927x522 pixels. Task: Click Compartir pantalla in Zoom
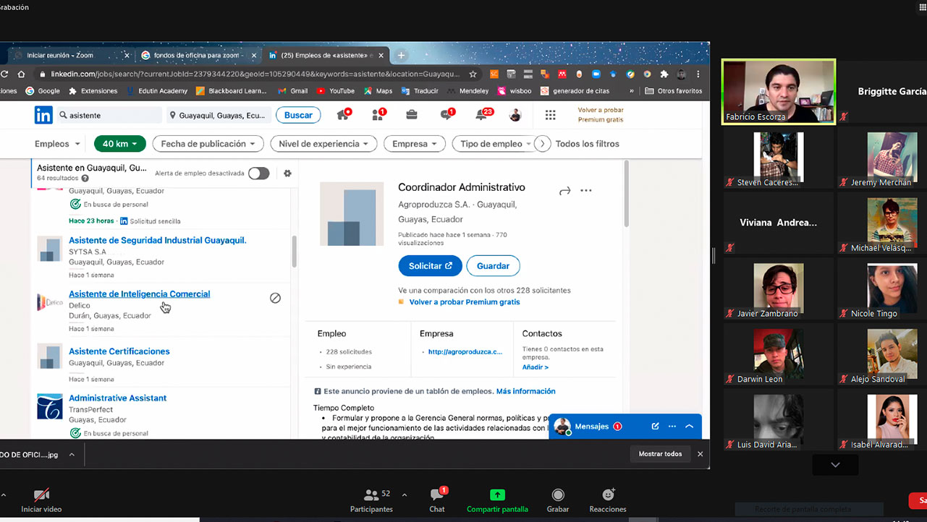(497, 500)
